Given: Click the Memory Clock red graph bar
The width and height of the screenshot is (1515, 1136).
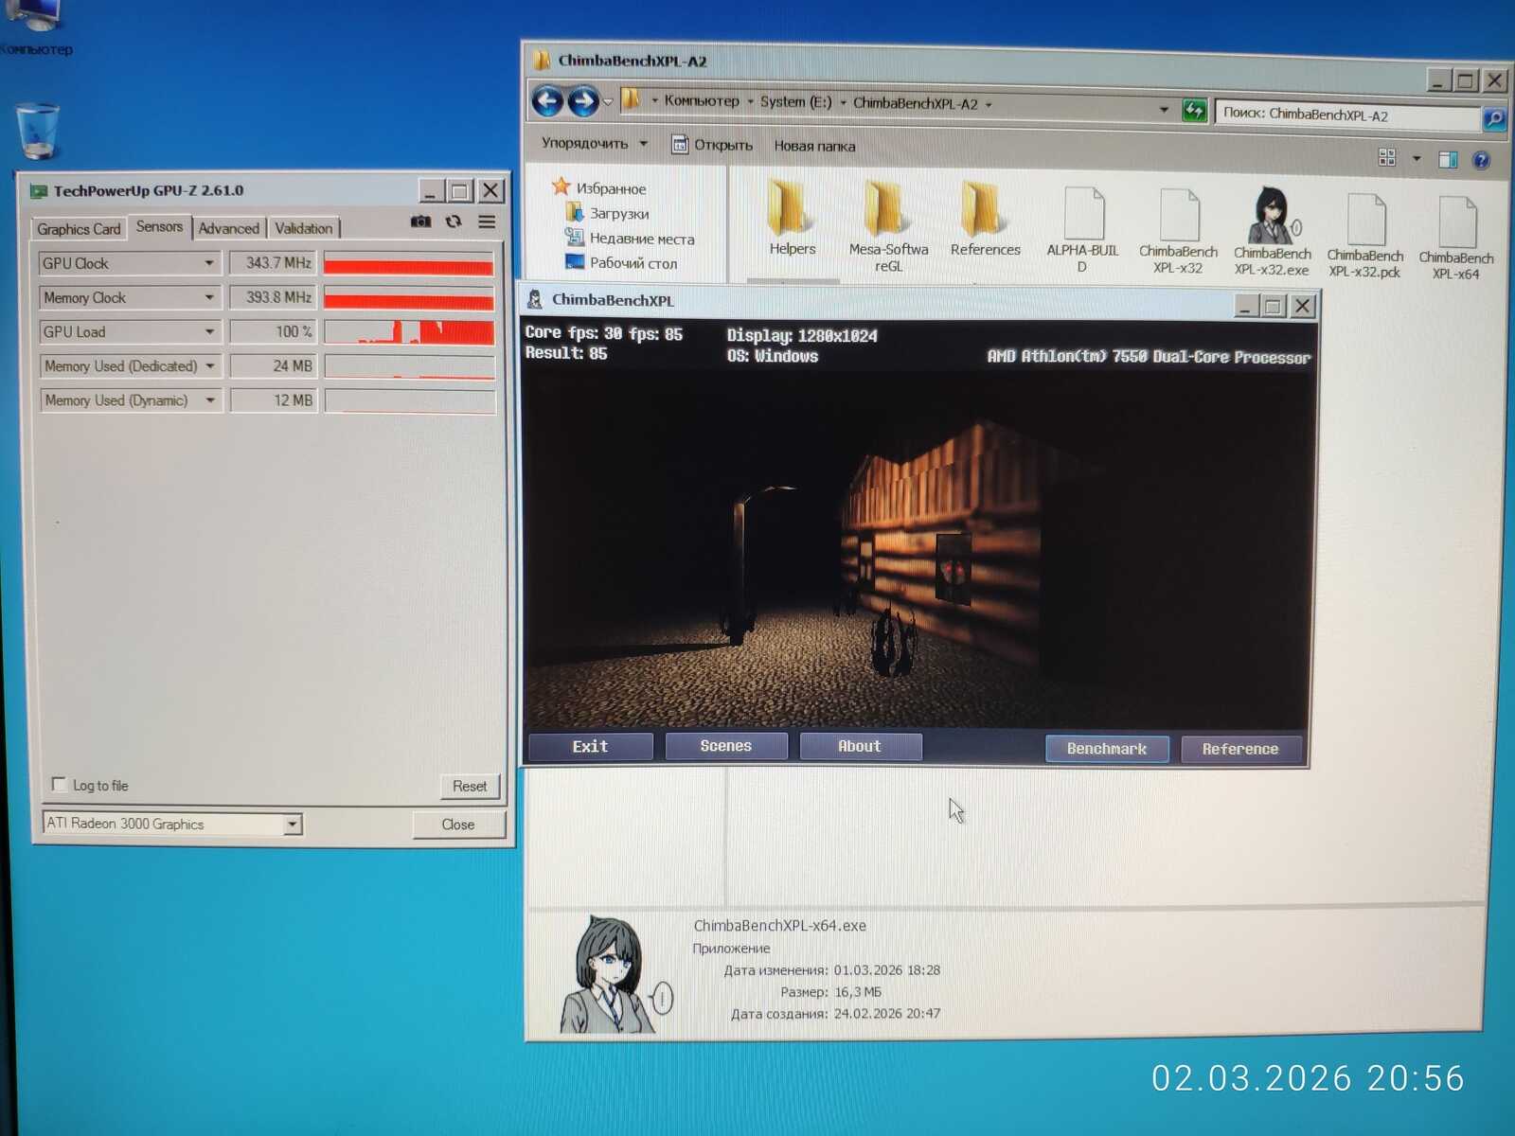Looking at the screenshot, I should click(x=409, y=298).
